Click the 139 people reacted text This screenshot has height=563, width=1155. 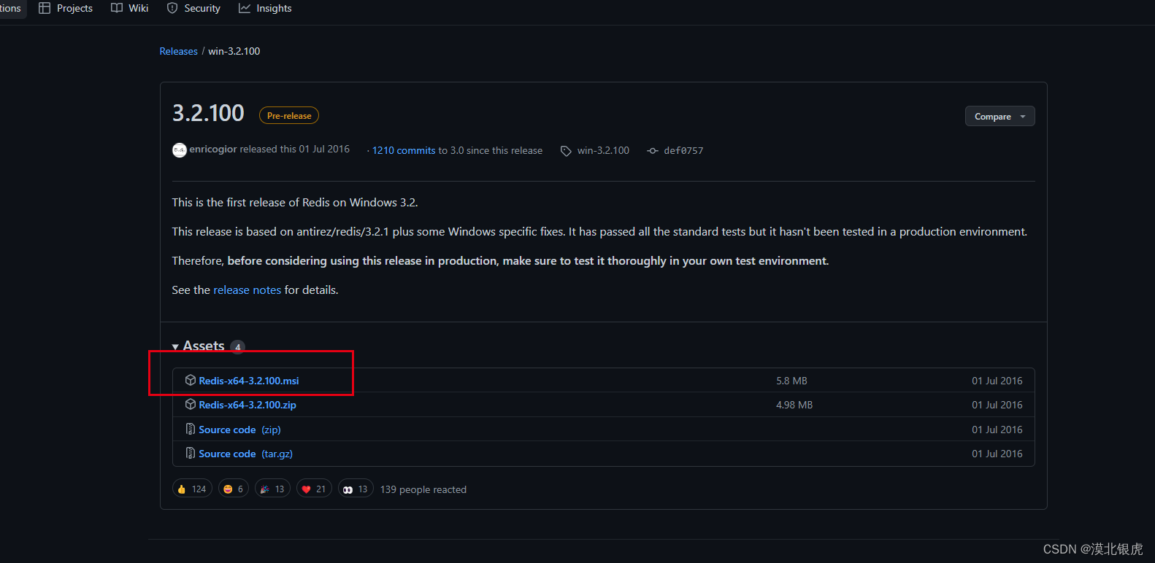[x=423, y=489]
